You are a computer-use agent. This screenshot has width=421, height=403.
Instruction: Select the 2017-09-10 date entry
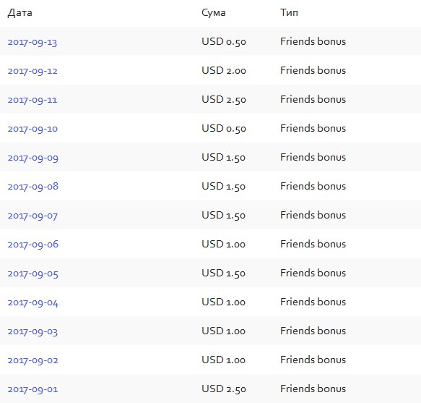32,129
